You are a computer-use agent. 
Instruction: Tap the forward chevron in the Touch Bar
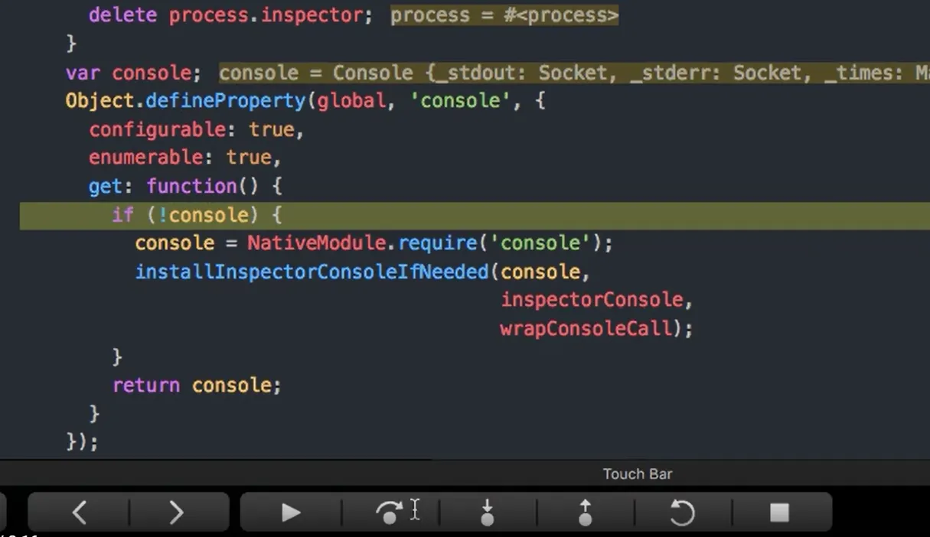pyautogui.click(x=176, y=512)
